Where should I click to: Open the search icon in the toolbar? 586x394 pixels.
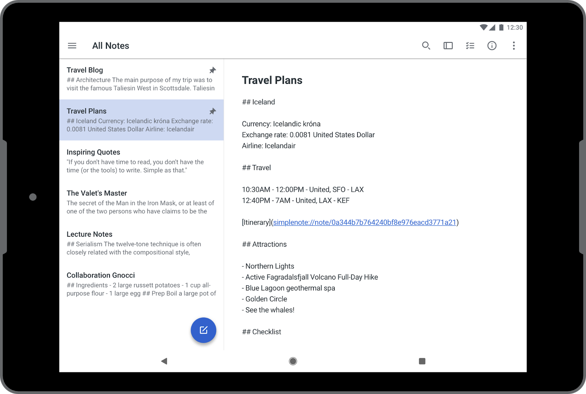pos(426,46)
